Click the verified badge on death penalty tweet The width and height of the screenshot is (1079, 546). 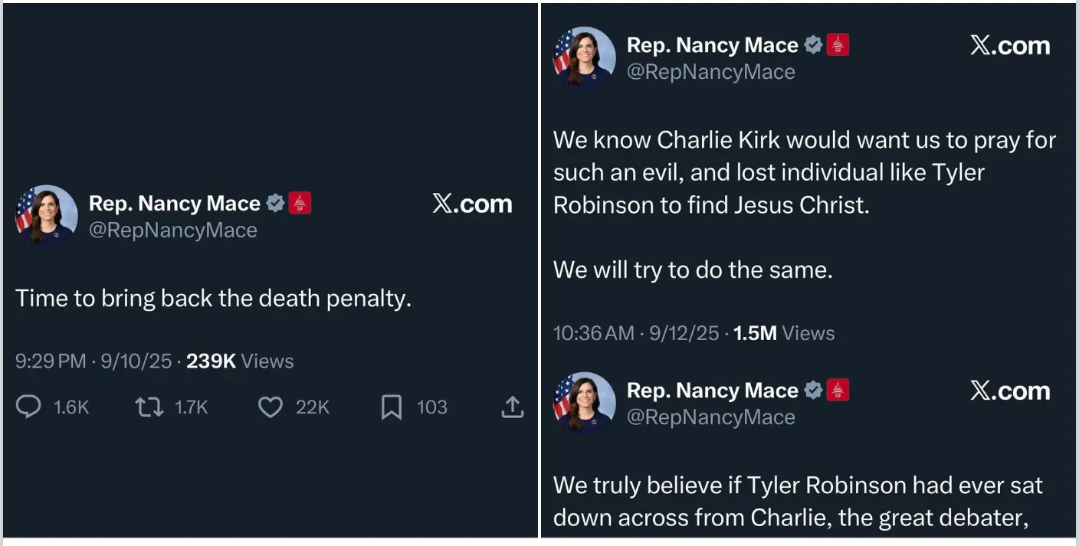coord(275,204)
